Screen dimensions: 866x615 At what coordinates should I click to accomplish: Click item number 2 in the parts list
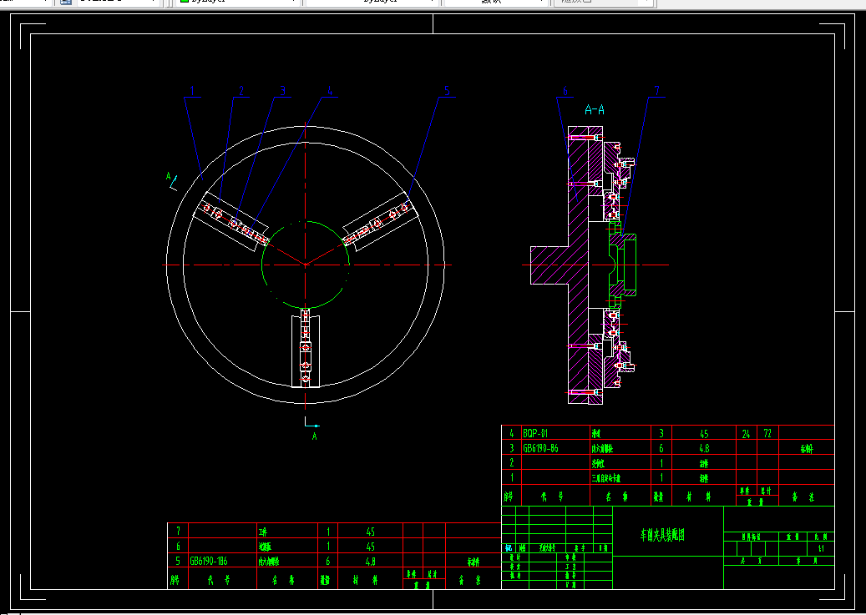pos(511,462)
